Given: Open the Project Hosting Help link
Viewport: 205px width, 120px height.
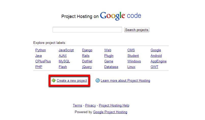Looking at the screenshot, I should click(114, 105).
